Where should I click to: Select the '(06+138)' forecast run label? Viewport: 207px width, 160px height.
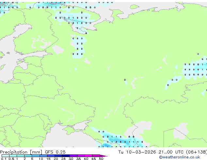tap(197, 152)
